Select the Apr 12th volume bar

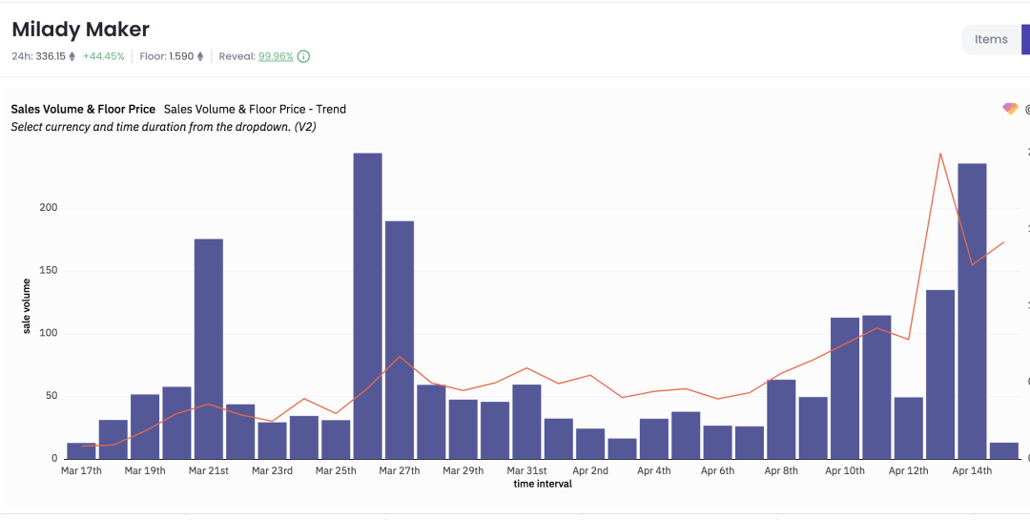pos(909,428)
